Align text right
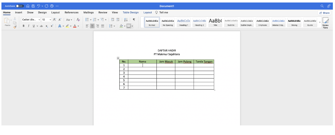 tap(98, 26)
